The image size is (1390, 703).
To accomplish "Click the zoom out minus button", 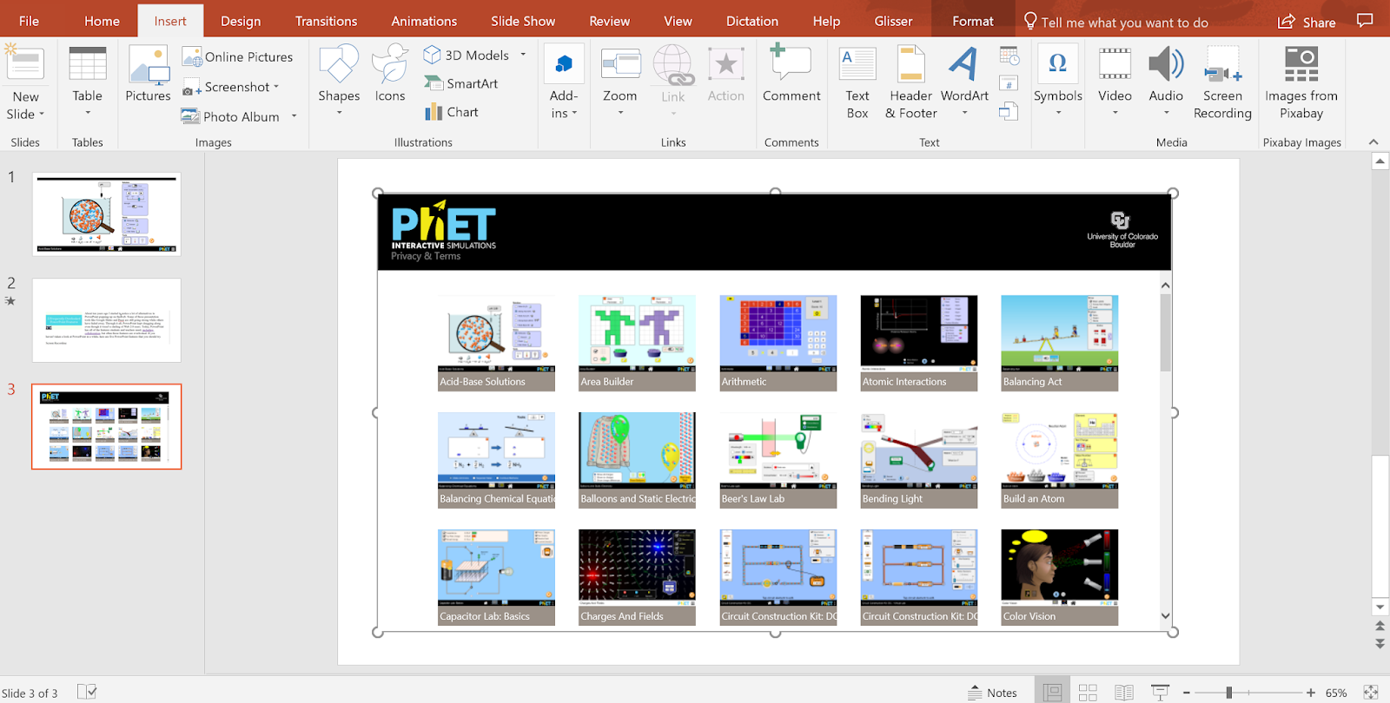I will (1187, 693).
